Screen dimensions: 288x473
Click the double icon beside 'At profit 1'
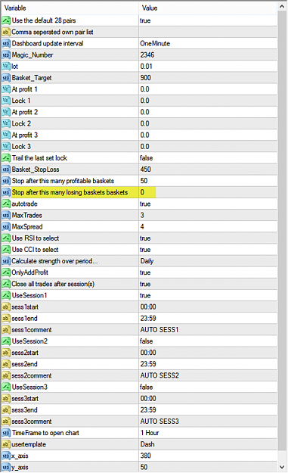[x=6, y=89]
